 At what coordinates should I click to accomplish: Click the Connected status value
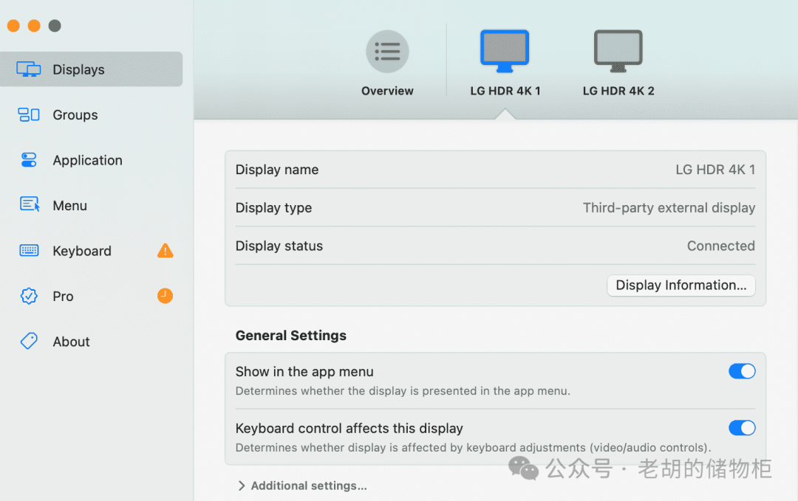pyautogui.click(x=720, y=246)
